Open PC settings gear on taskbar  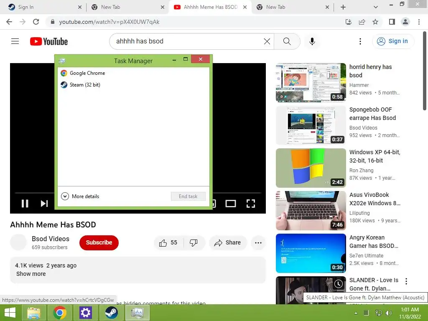pos(85,313)
